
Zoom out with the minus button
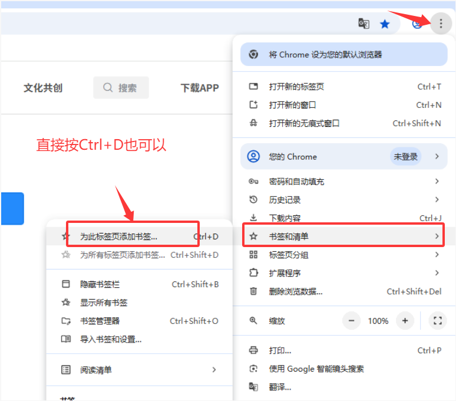(352, 321)
